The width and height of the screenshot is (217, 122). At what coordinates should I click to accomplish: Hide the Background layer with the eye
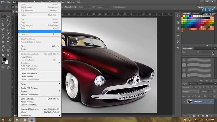(x=184, y=101)
